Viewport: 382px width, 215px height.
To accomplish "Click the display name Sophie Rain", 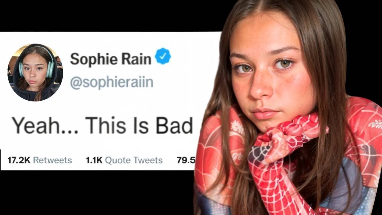I will click(111, 59).
